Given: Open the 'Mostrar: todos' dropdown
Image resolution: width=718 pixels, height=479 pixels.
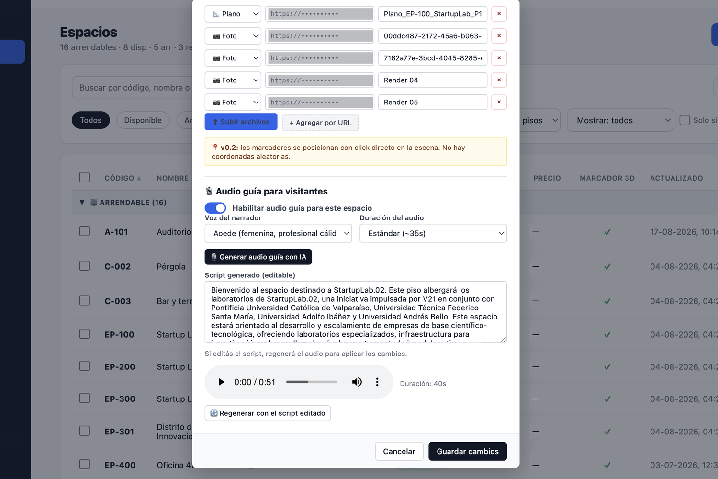Looking at the screenshot, I should [x=620, y=120].
